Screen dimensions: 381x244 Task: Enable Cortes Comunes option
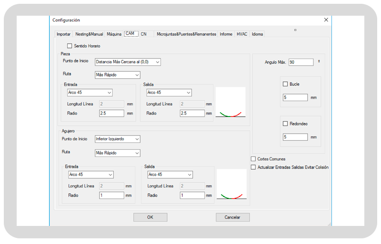coord(253,159)
